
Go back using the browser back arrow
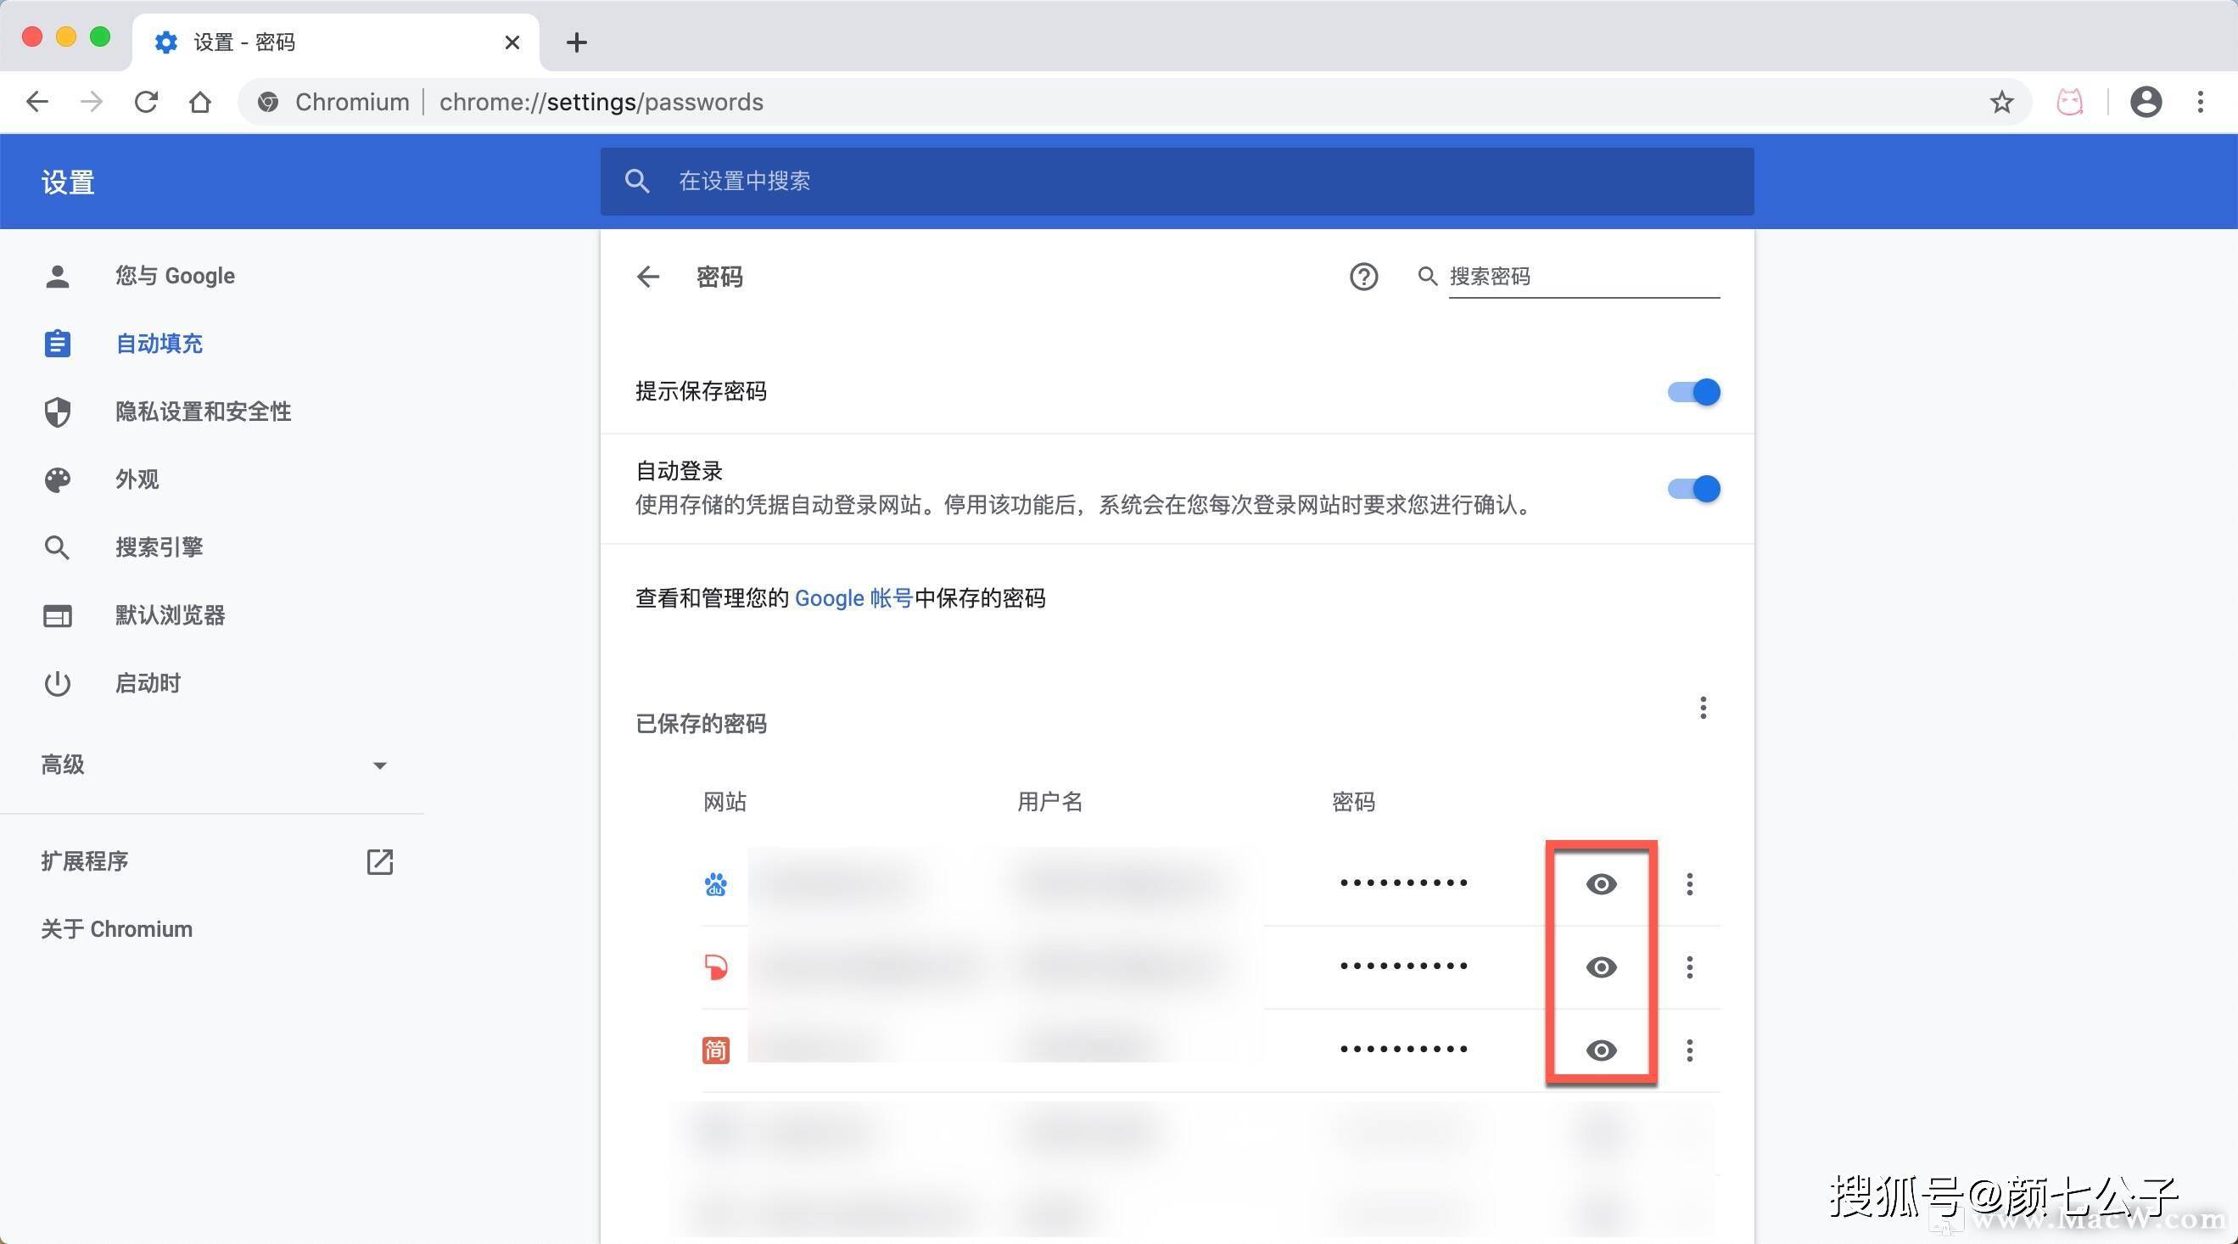pyautogui.click(x=37, y=103)
